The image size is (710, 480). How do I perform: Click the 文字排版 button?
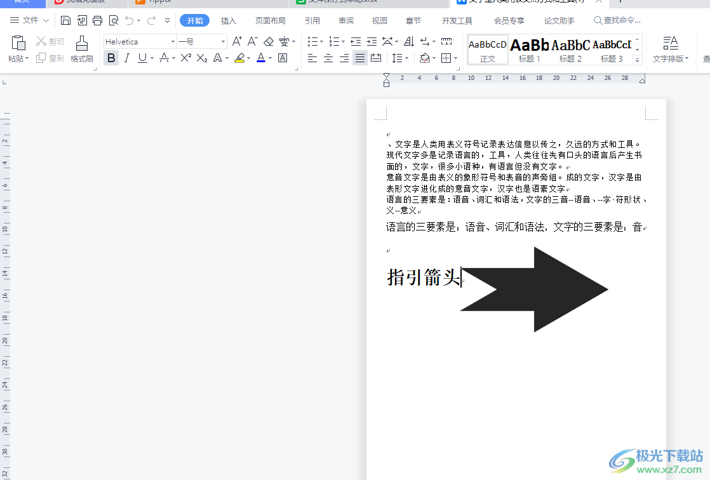click(x=670, y=50)
